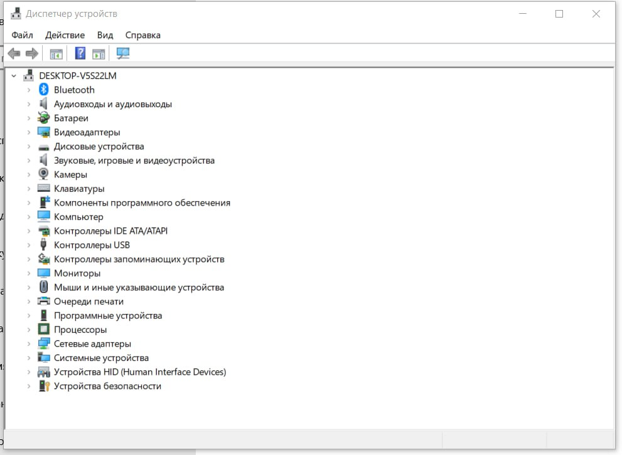This screenshot has width=622, height=455.
Task: Expand the Контроллеры USB category
Action: tap(28, 245)
